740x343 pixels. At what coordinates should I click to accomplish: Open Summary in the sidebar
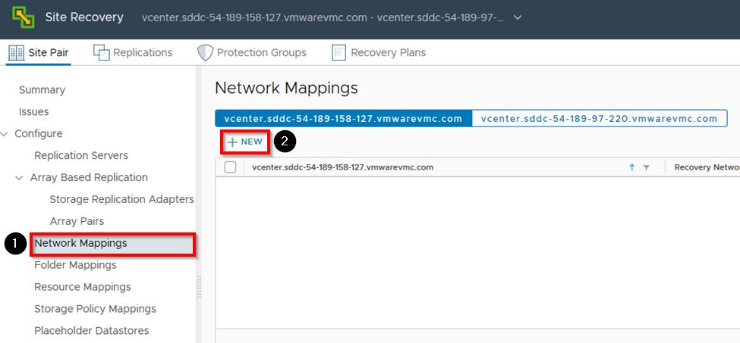(42, 90)
